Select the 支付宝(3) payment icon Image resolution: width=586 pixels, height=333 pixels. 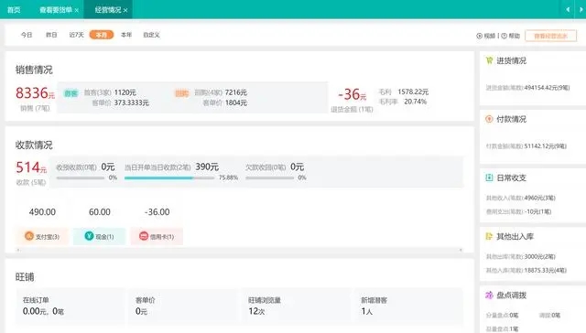tap(29, 236)
